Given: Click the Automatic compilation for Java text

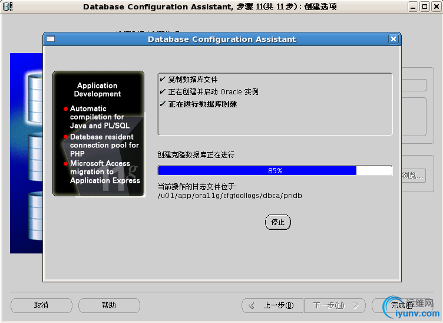Looking at the screenshot, I should pos(100,117).
